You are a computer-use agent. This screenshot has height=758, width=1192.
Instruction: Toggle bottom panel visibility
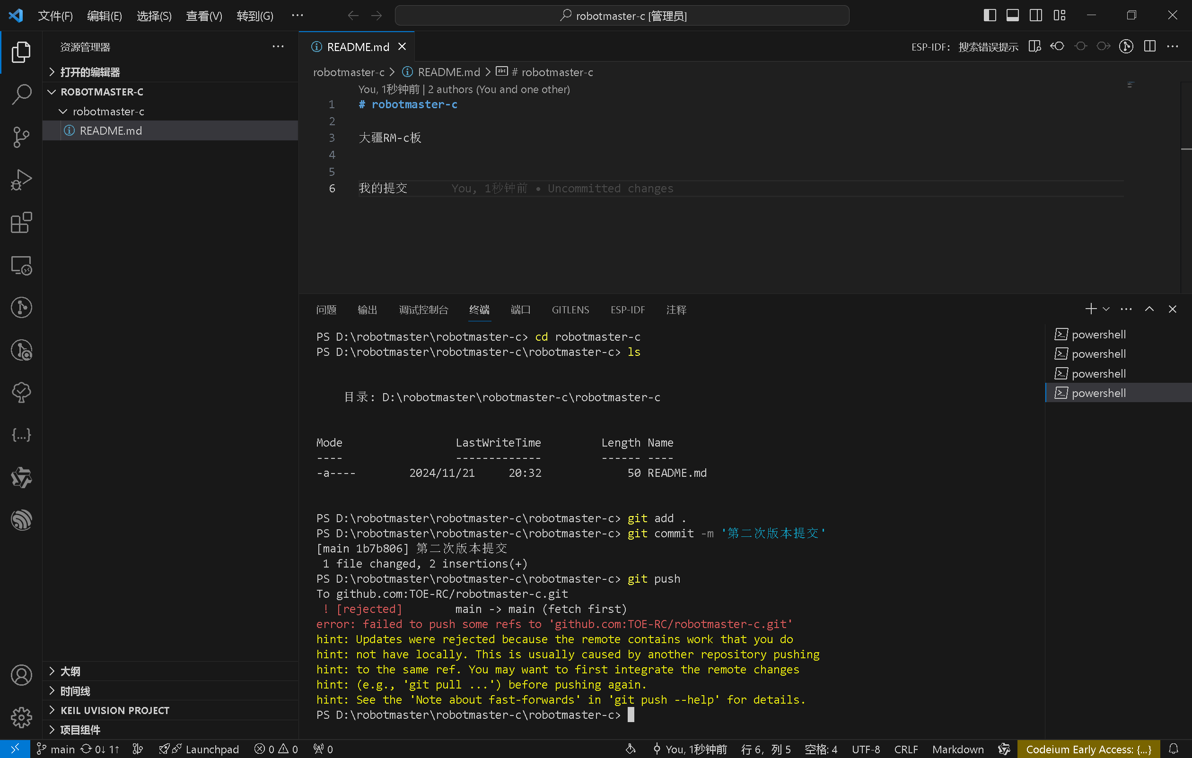1013,15
